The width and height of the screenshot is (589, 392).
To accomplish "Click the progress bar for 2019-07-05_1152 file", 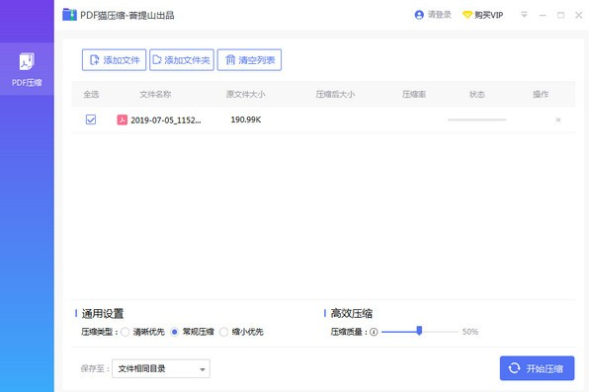I will (477, 119).
